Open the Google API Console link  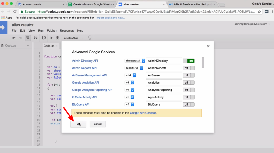tap(143, 113)
